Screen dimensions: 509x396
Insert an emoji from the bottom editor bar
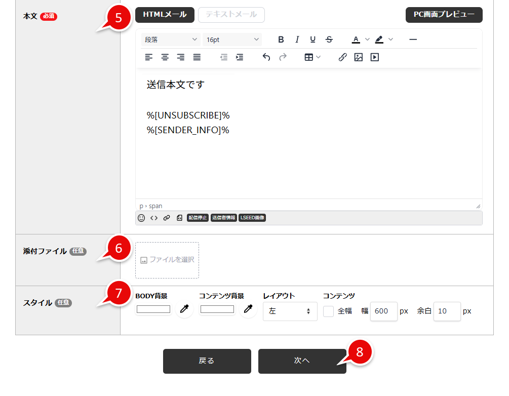click(141, 218)
